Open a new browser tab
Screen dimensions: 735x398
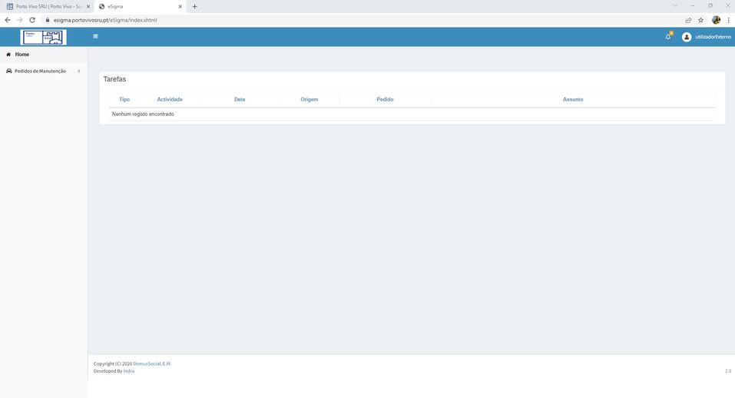click(195, 6)
